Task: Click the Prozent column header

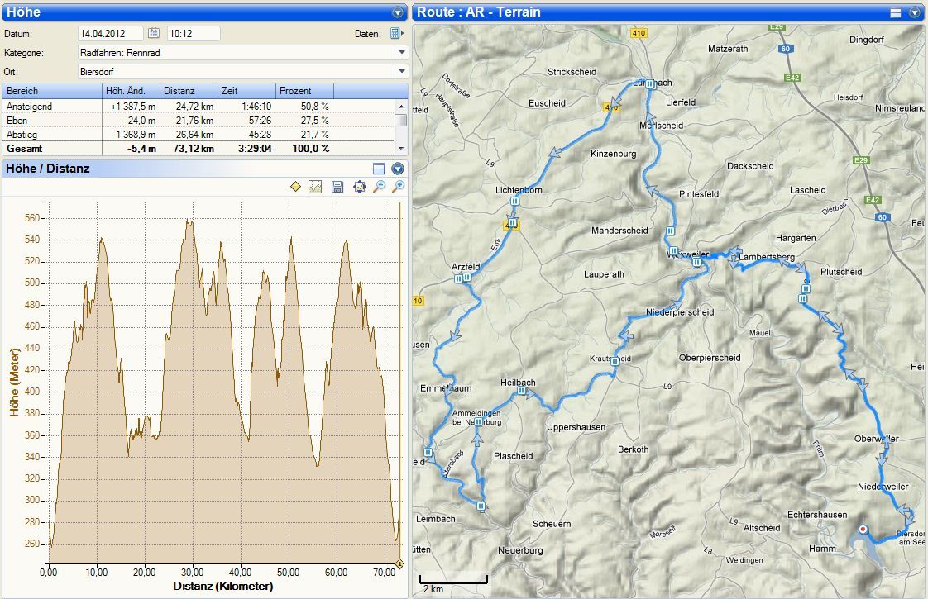Action: pyautogui.click(x=304, y=91)
